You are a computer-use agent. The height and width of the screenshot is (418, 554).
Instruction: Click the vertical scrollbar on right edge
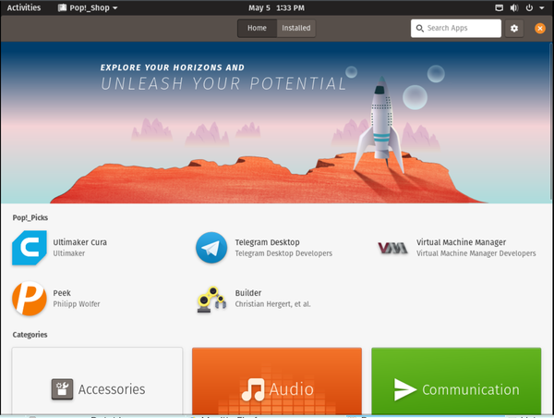[x=551, y=122]
